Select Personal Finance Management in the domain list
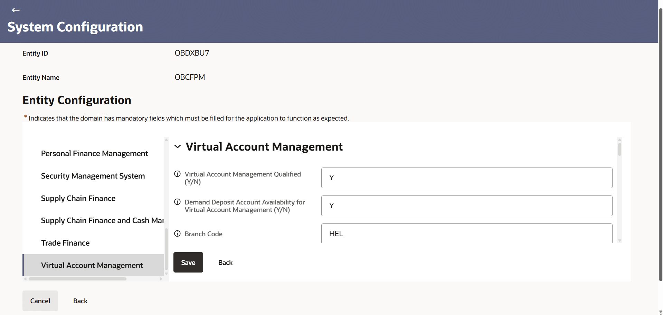This screenshot has height=315, width=663. (x=94, y=153)
